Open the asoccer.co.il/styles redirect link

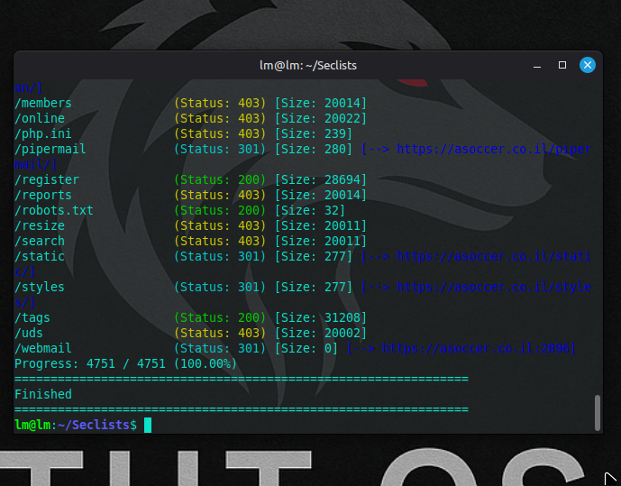[x=494, y=287]
